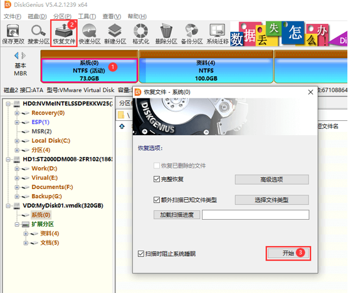Click the 保存更改 save changes icon
Image resolution: width=348 pixels, height=293 pixels.
click(13, 34)
